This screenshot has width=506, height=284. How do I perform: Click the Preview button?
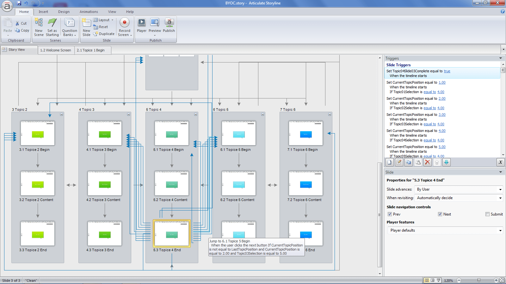[x=155, y=25]
